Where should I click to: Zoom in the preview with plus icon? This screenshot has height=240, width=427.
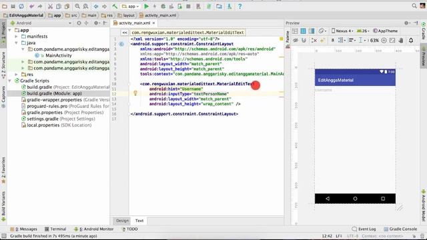click(x=384, y=40)
